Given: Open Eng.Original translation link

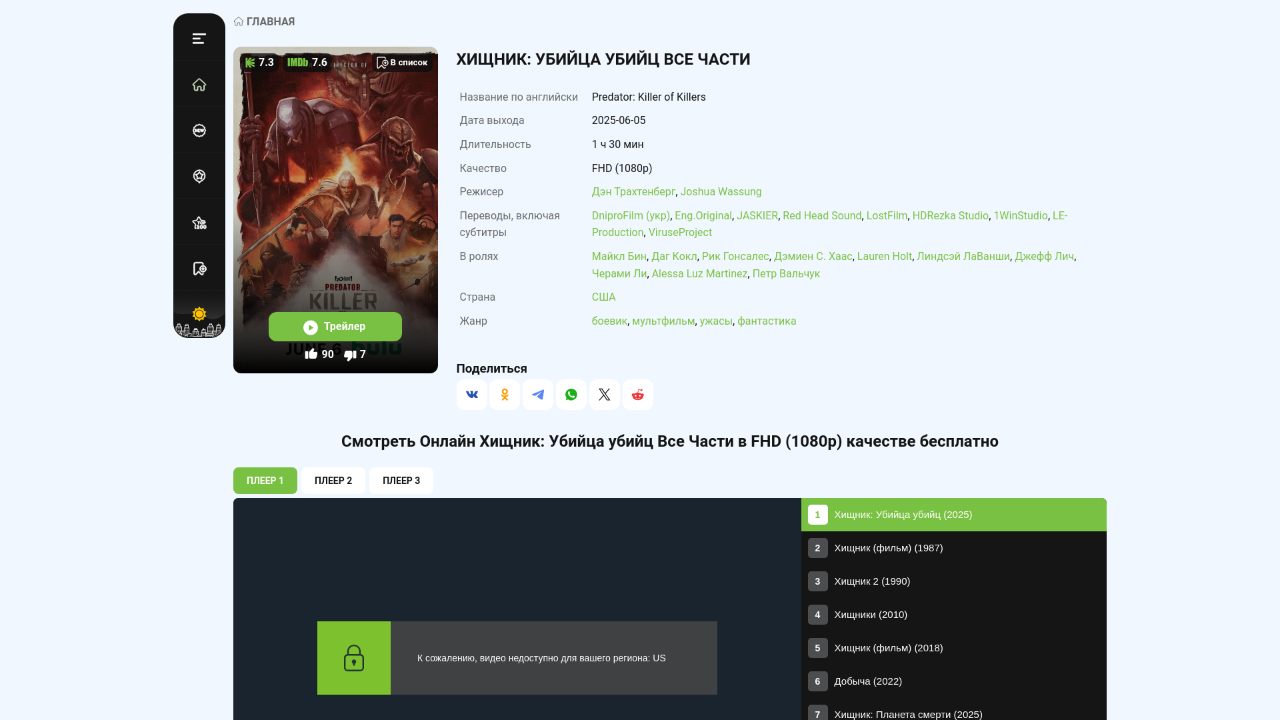Looking at the screenshot, I should pyautogui.click(x=703, y=216).
